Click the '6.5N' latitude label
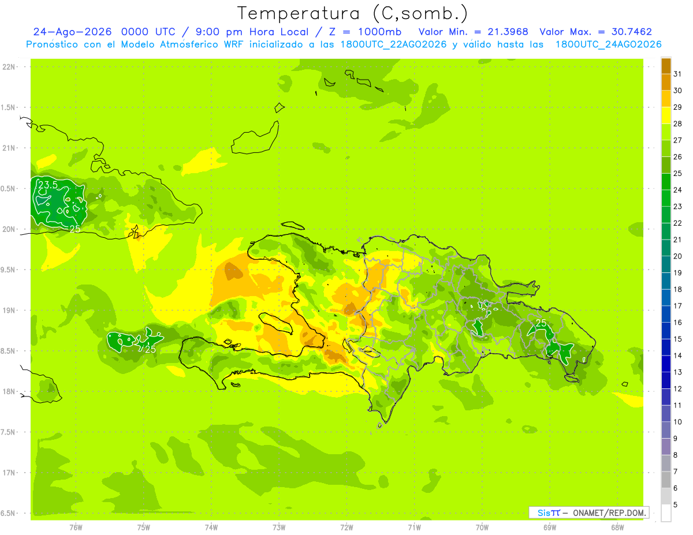Image resolution: width=693 pixels, height=535 pixels. [x=9, y=513]
